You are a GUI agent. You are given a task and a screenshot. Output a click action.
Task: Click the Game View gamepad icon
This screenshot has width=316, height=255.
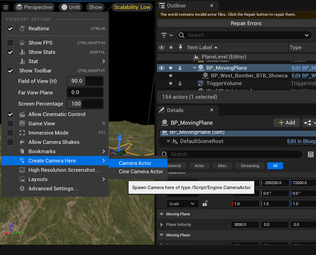[x=22, y=123]
